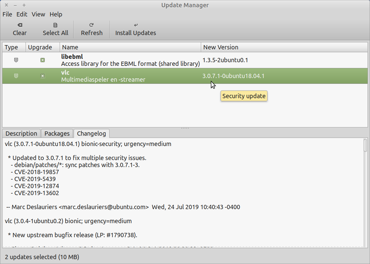Click the CVE-2019-13602 changelog line
The image size is (370, 264).
pos(35,193)
